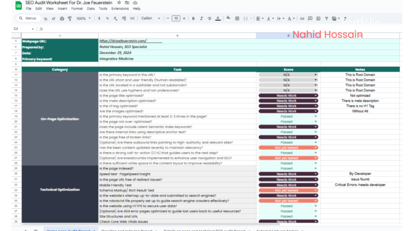This screenshot has width=410, height=231.
Task: Open text rotation options
Action: pos(291,19)
